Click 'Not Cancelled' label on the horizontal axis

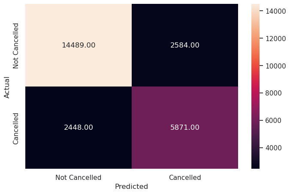[79, 177]
